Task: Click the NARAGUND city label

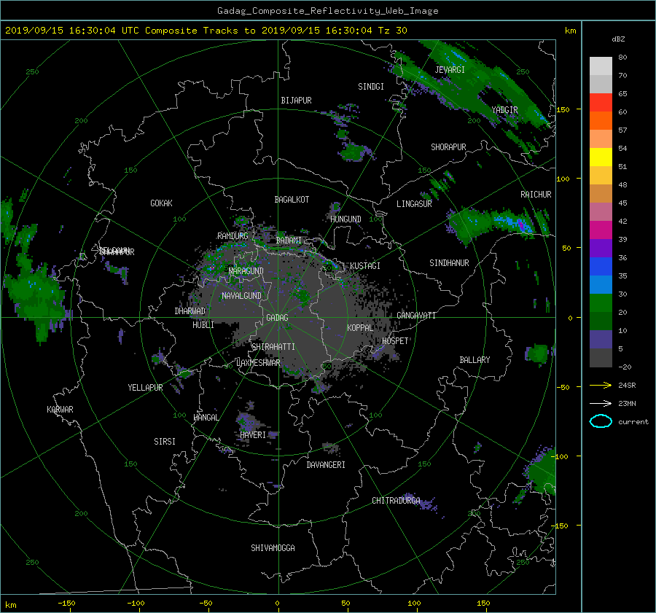Action: [x=246, y=271]
